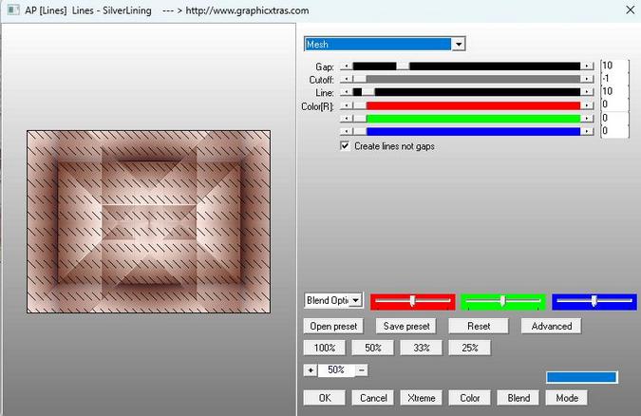This screenshot has width=641, height=416.
Task: Set preview zoom to 100%
Action: click(324, 349)
